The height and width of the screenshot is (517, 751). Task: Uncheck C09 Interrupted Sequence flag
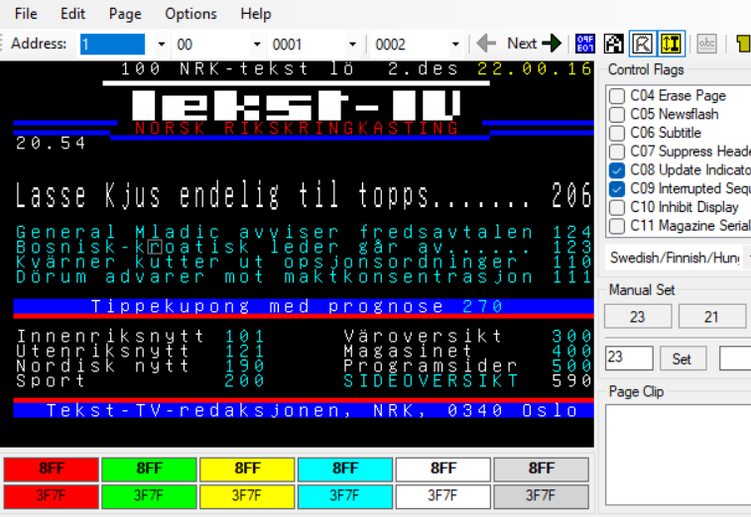coord(617,189)
